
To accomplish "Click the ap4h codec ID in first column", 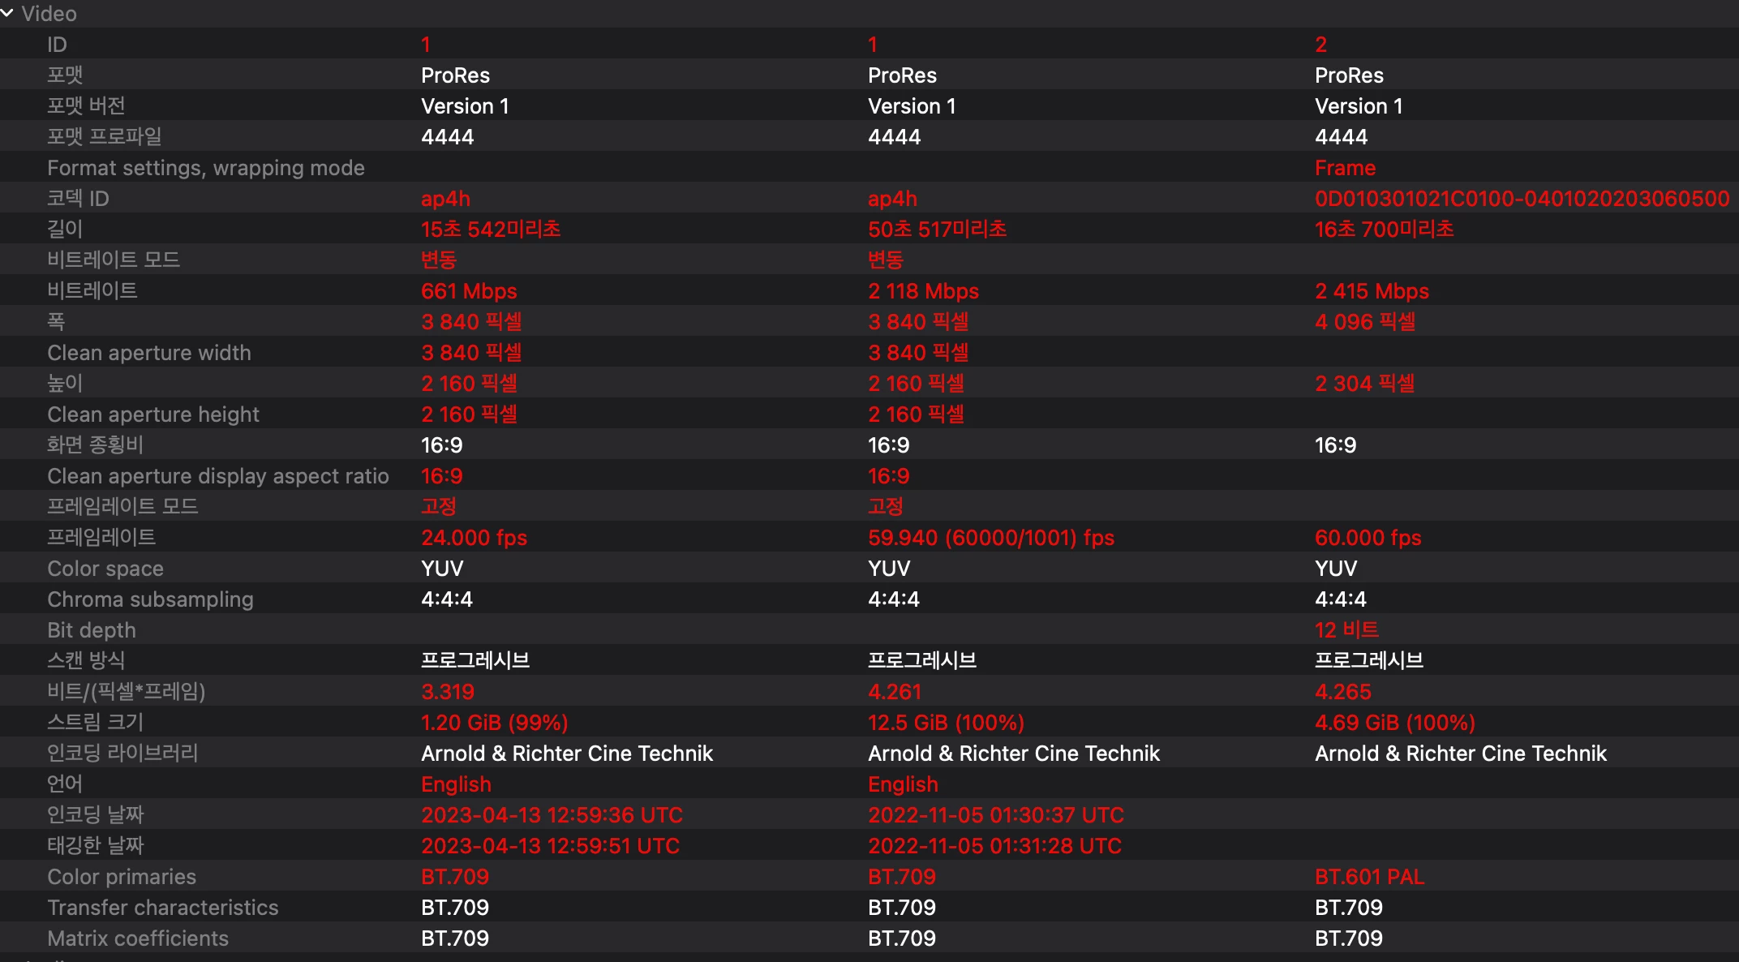I will [445, 199].
